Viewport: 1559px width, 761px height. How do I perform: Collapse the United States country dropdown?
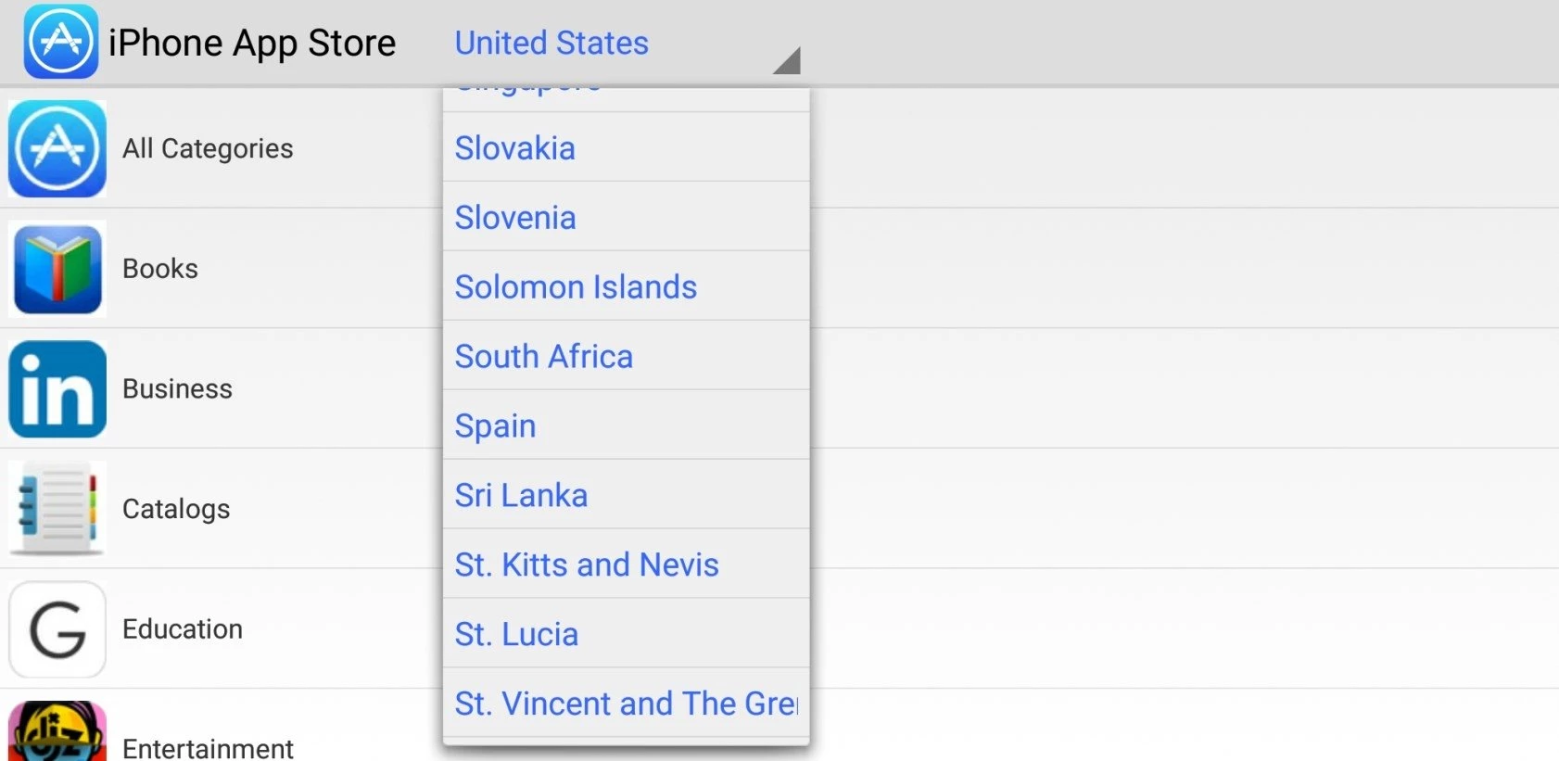point(551,43)
